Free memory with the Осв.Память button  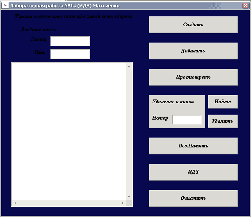click(x=193, y=146)
